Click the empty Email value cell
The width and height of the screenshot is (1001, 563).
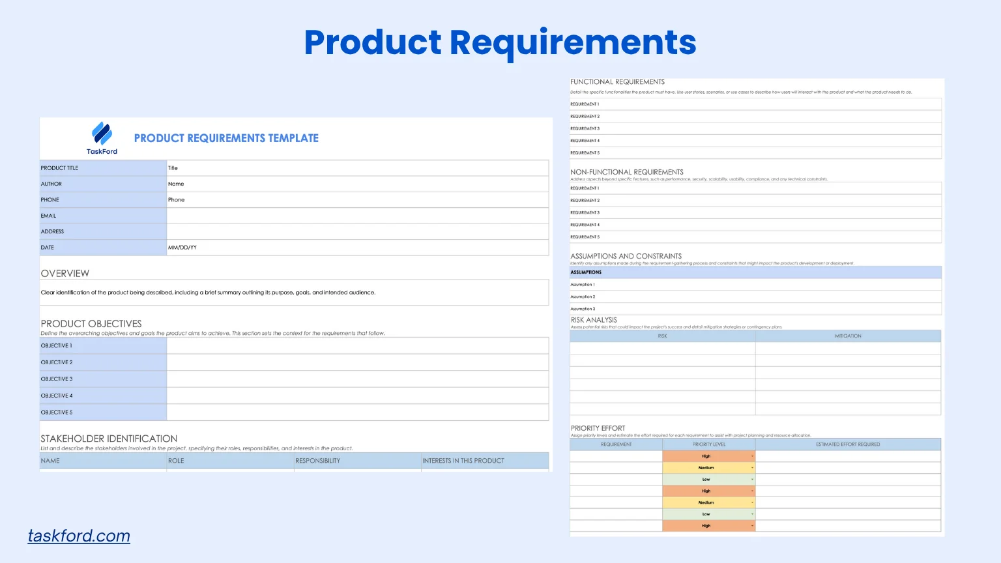[x=357, y=216]
